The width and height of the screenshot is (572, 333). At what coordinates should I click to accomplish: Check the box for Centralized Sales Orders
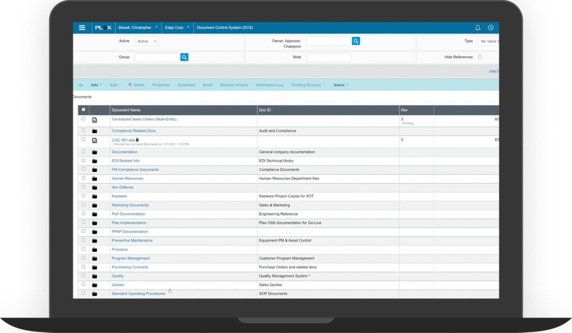(84, 119)
